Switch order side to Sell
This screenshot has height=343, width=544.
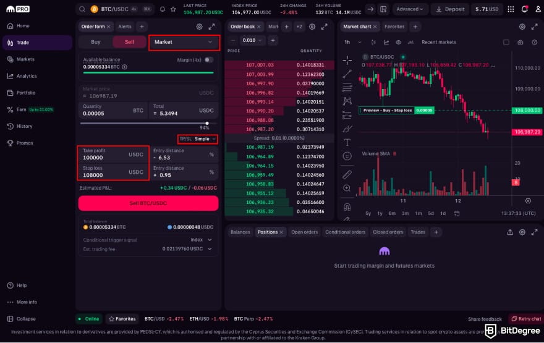pos(129,42)
